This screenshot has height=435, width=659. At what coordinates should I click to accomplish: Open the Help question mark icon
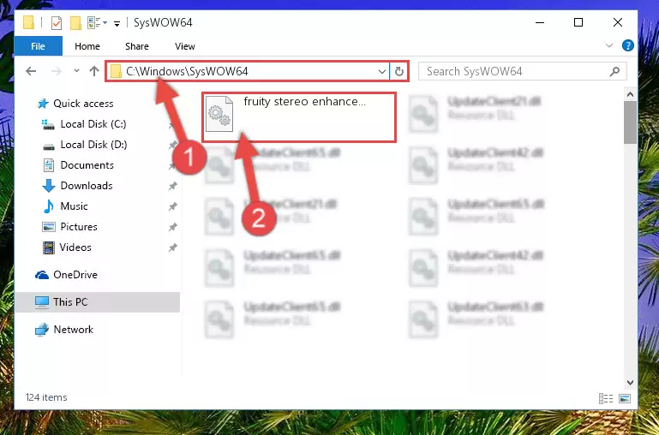click(x=628, y=45)
